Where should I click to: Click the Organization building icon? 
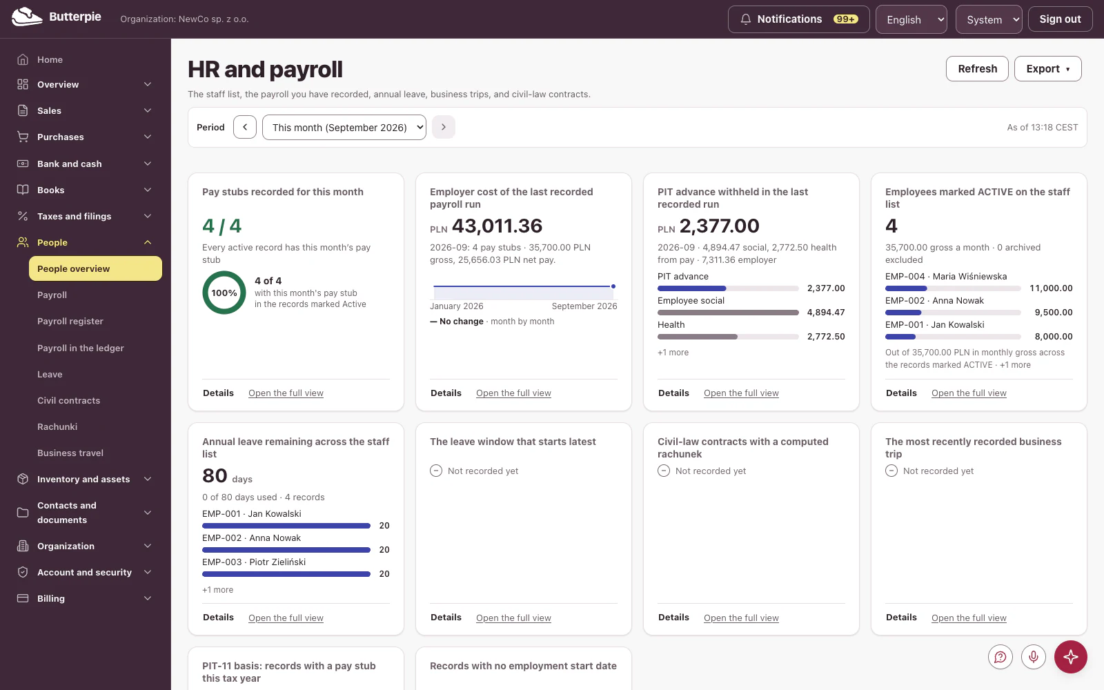[23, 546]
